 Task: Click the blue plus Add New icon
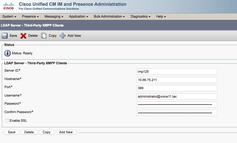click(x=63, y=36)
